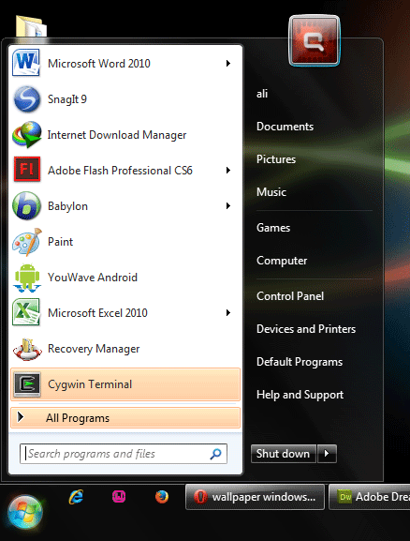Launch Firefox from the taskbar
This screenshot has width=410, height=541.
tap(162, 497)
